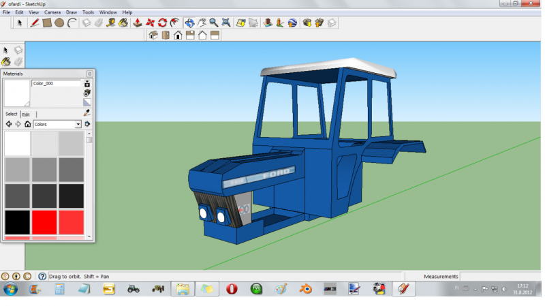Open Blender from the Windows taskbar
This screenshot has height=306, width=545.
tap(307, 289)
